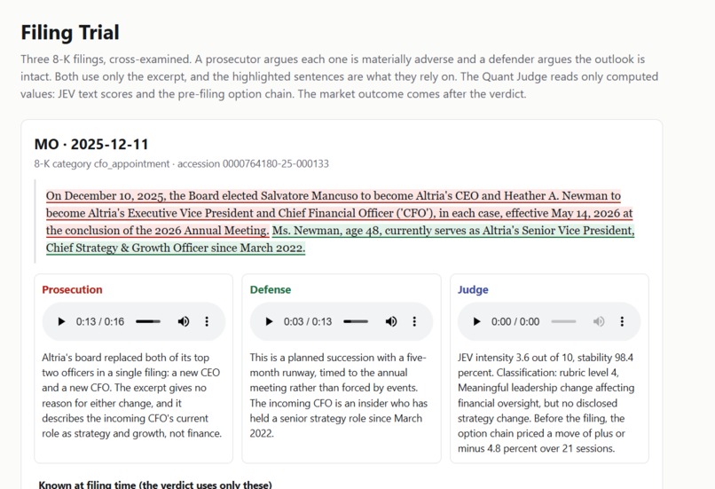Click the Judge audio progress bar
715x489 pixels.
563,321
